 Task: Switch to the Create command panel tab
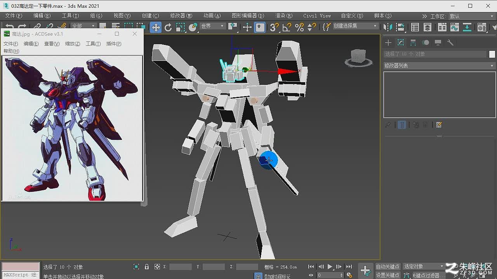point(388,43)
